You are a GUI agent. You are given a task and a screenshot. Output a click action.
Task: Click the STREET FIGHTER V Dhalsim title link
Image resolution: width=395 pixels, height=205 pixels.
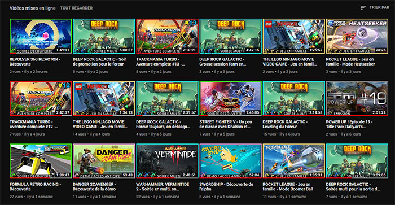(x=226, y=124)
